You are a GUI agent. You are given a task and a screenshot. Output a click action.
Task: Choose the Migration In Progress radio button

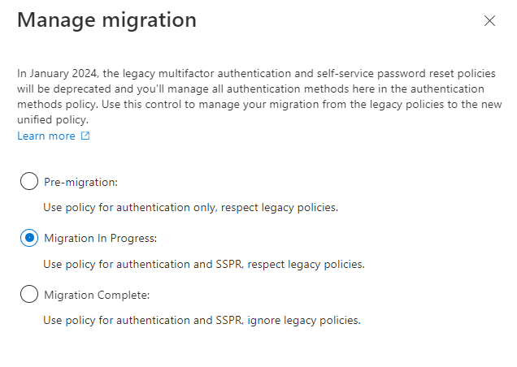29,238
